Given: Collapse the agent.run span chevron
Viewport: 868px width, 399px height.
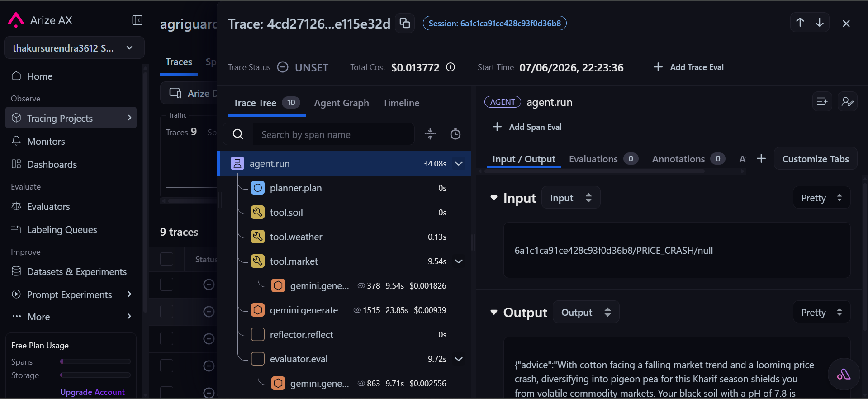Looking at the screenshot, I should click(x=459, y=163).
